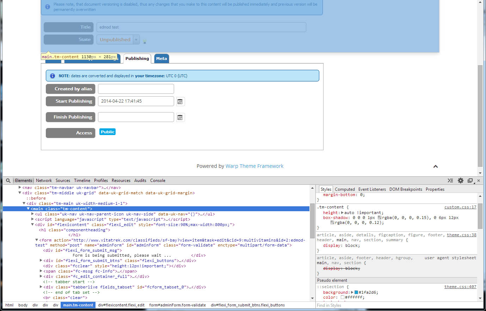Click the DevTools search magnifier icon

coord(8,181)
